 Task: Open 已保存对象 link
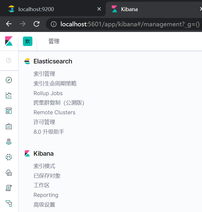click(x=47, y=176)
